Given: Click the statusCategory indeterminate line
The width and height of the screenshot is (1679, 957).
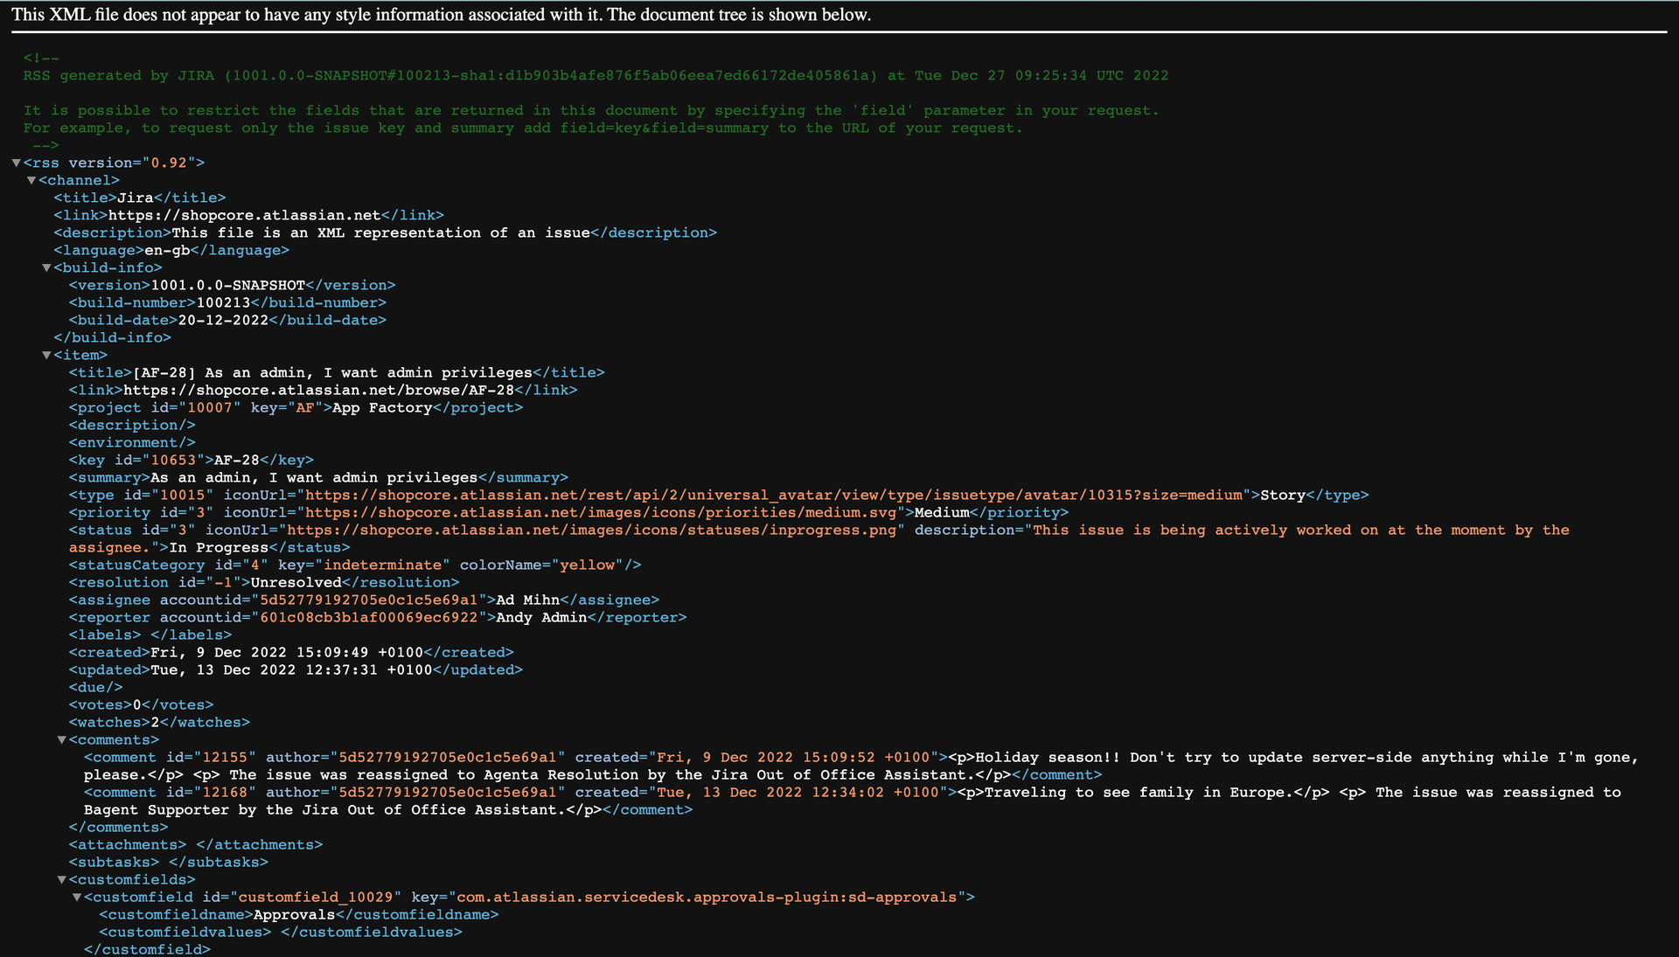Looking at the screenshot, I should (x=355, y=565).
